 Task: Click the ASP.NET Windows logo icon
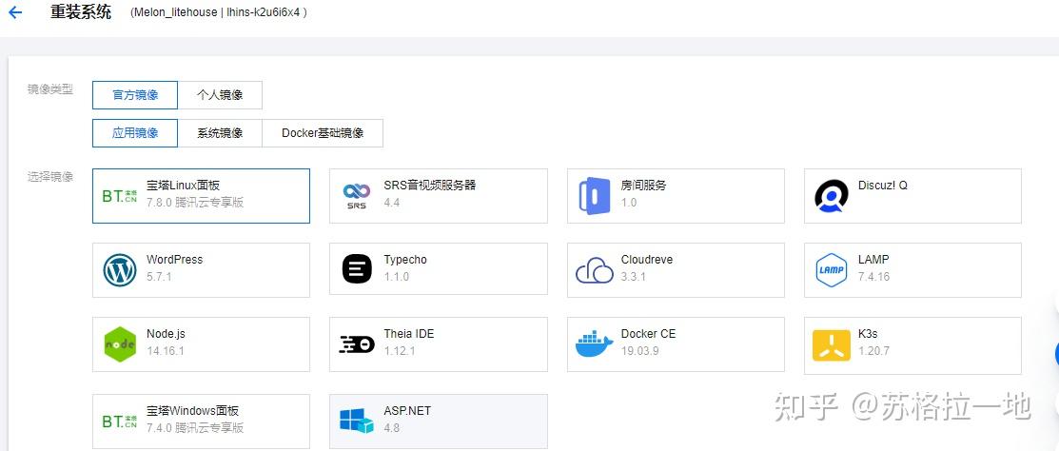point(357,421)
